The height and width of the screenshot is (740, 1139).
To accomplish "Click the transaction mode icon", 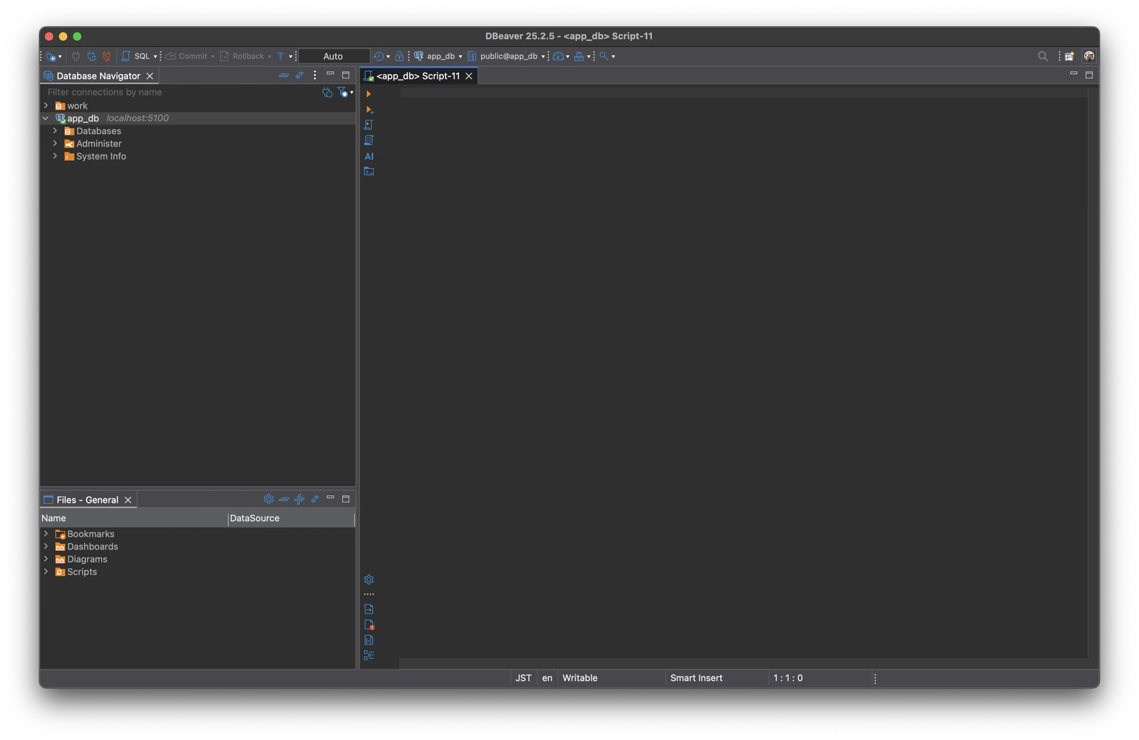I will [281, 56].
